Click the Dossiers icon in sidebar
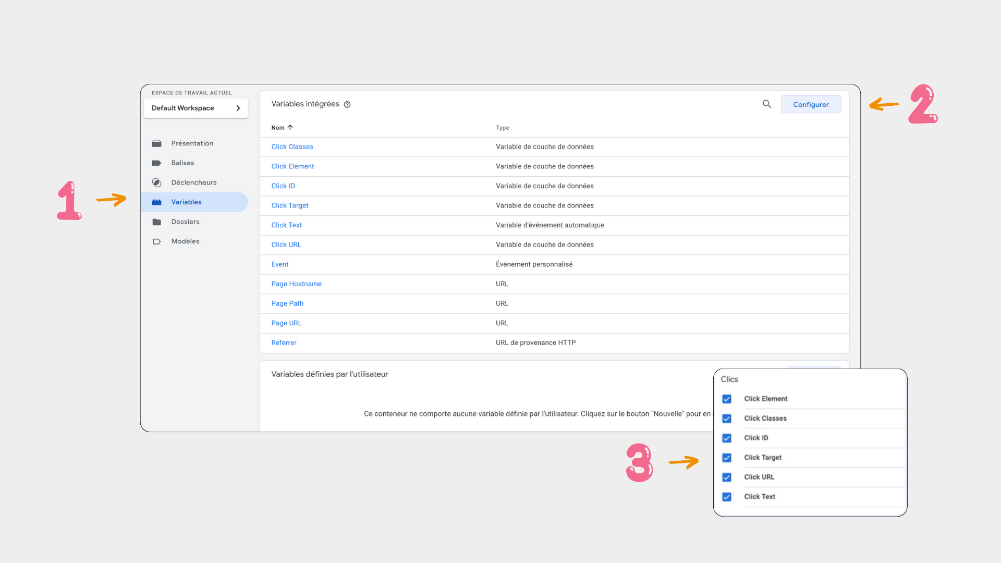This screenshot has height=563, width=1001. 157,222
